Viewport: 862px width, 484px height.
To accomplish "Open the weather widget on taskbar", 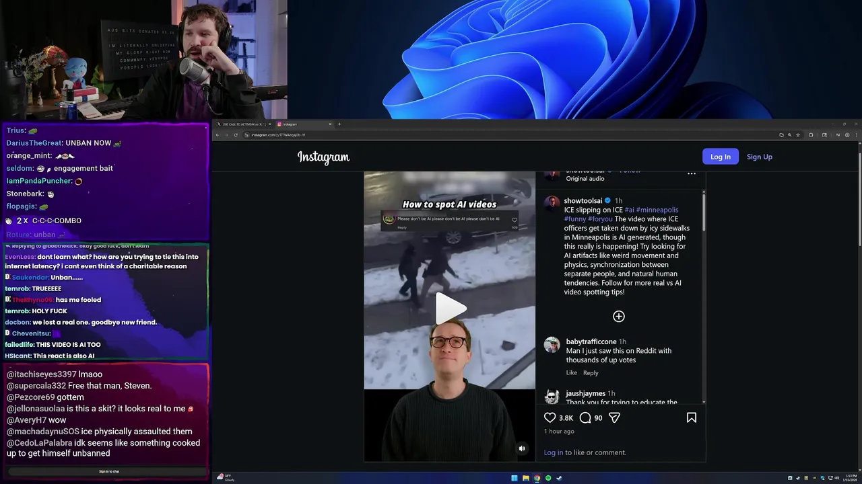I will pyautogui.click(x=226, y=478).
